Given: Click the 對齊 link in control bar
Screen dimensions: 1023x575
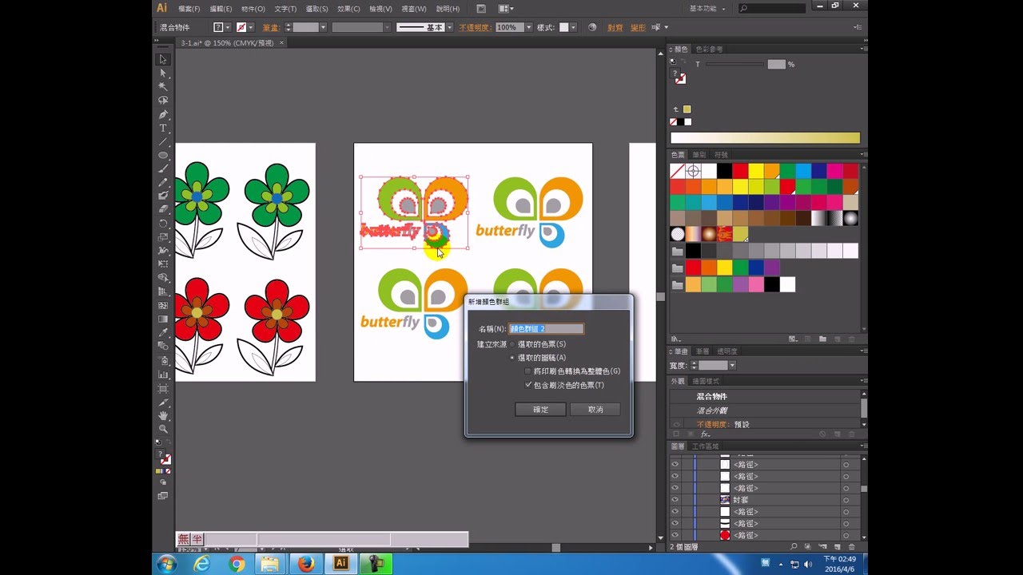Looking at the screenshot, I should (615, 27).
